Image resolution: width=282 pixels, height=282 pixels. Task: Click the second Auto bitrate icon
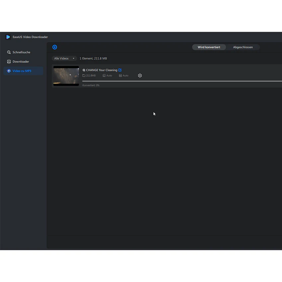tap(120, 76)
